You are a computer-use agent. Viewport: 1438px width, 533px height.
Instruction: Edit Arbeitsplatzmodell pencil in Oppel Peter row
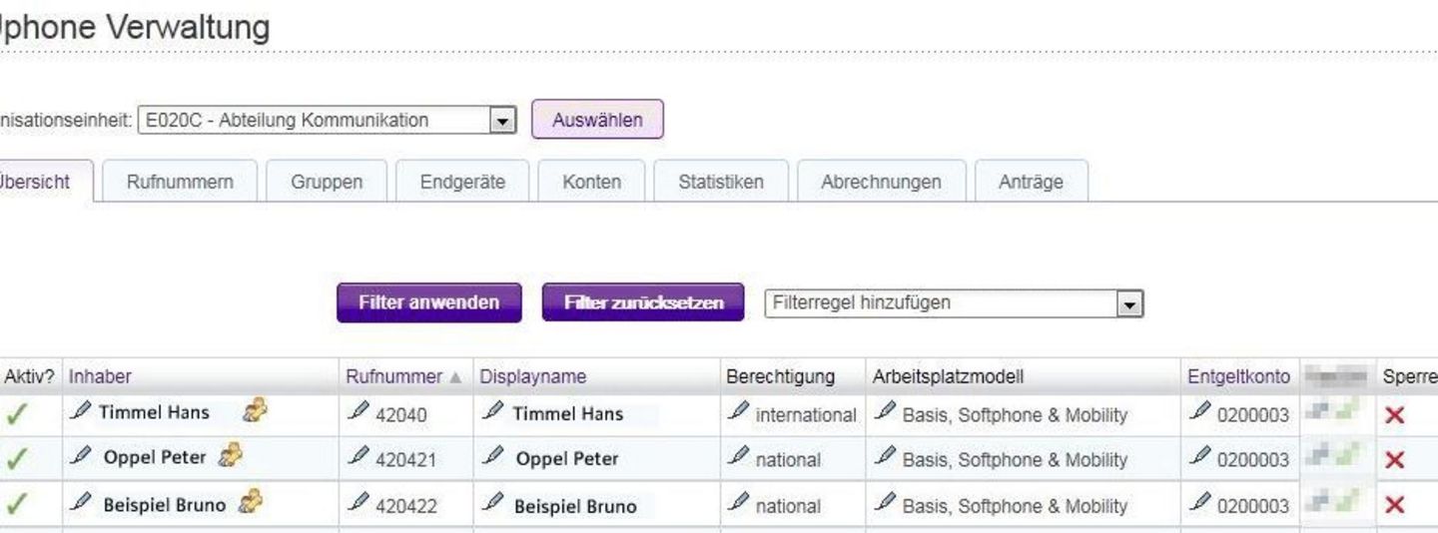click(x=885, y=455)
